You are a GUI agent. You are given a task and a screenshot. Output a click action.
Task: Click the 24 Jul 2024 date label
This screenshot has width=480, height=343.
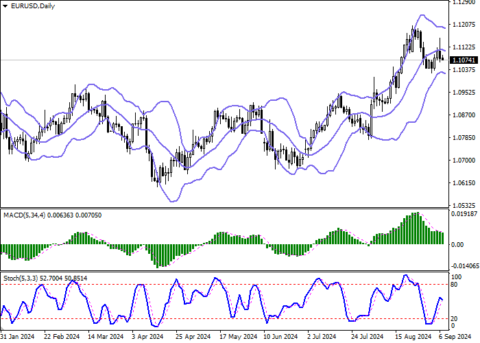point(368,337)
